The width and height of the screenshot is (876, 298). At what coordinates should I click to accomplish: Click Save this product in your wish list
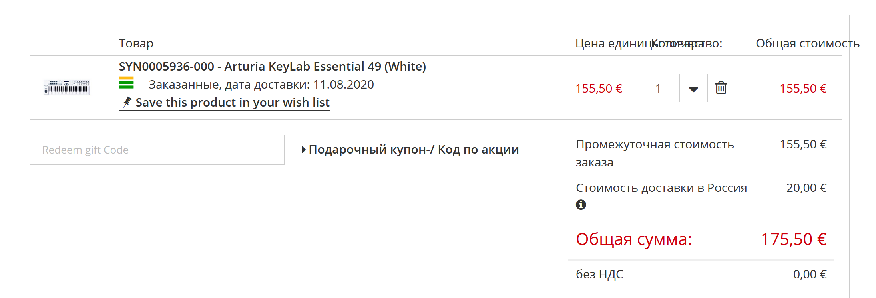click(233, 103)
